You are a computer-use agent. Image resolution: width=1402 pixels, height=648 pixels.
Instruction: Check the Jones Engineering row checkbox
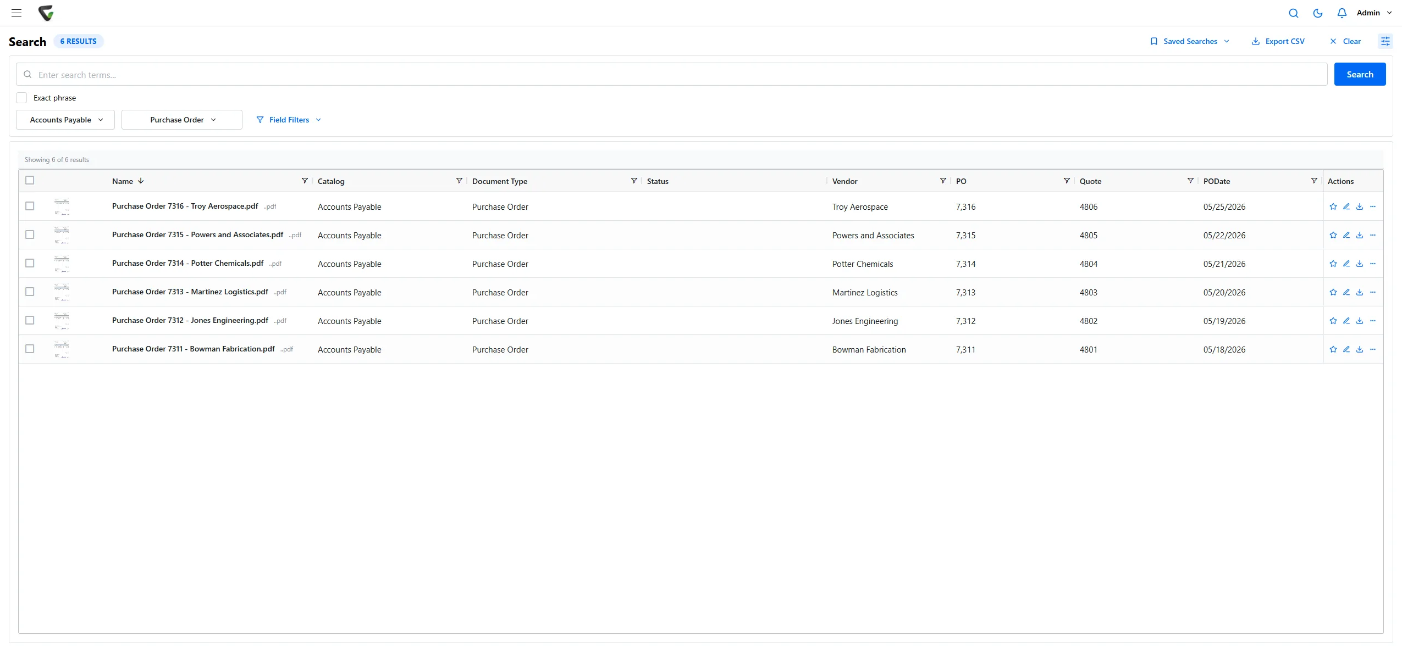tap(30, 320)
